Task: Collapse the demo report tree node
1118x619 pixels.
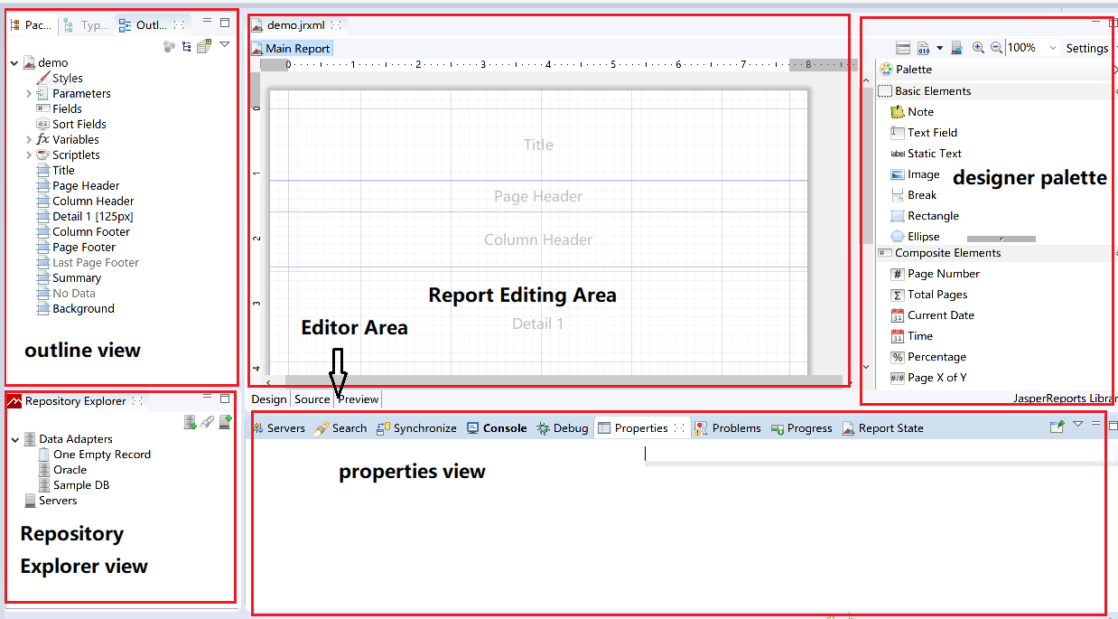Action: click(x=14, y=63)
